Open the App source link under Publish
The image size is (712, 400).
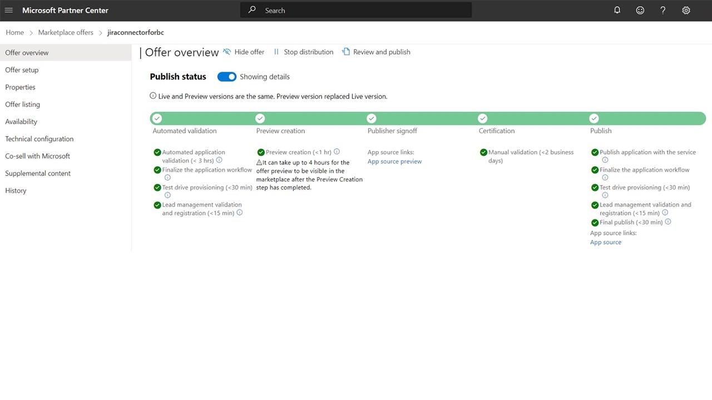click(x=606, y=242)
